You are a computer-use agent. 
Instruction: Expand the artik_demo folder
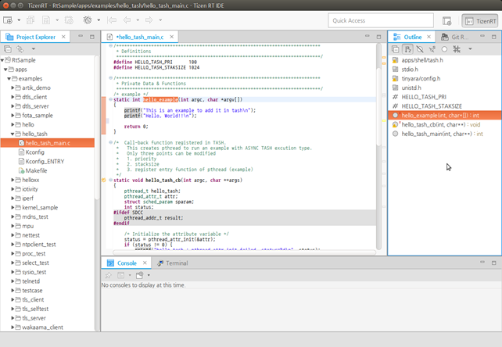pyautogui.click(x=14, y=88)
